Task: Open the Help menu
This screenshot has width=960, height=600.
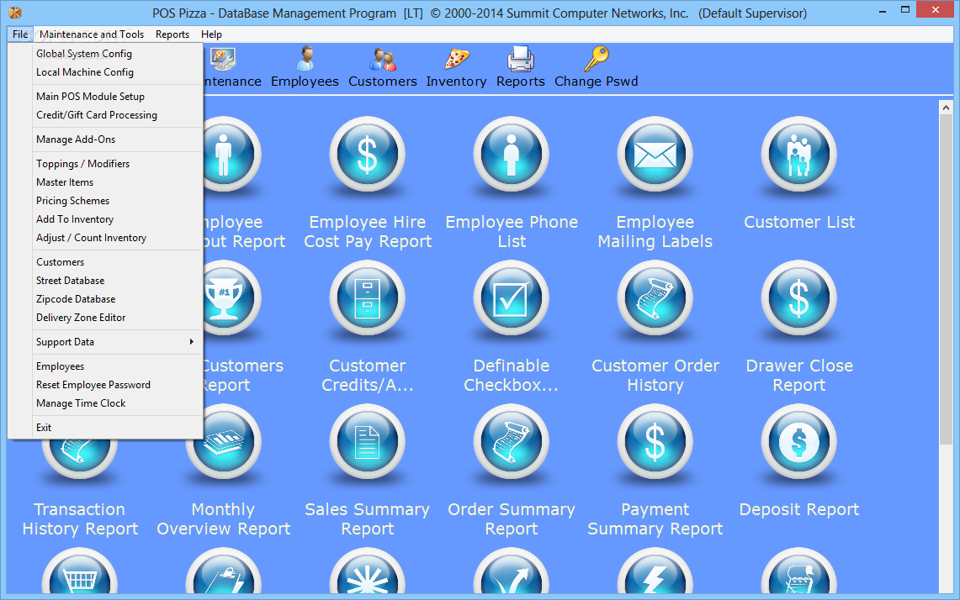Action: pyautogui.click(x=211, y=34)
